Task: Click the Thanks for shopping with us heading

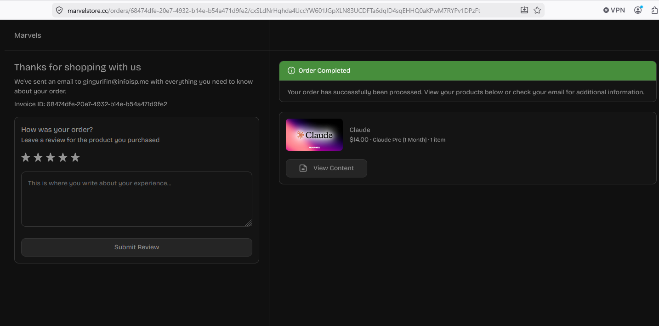Action: 78,67
